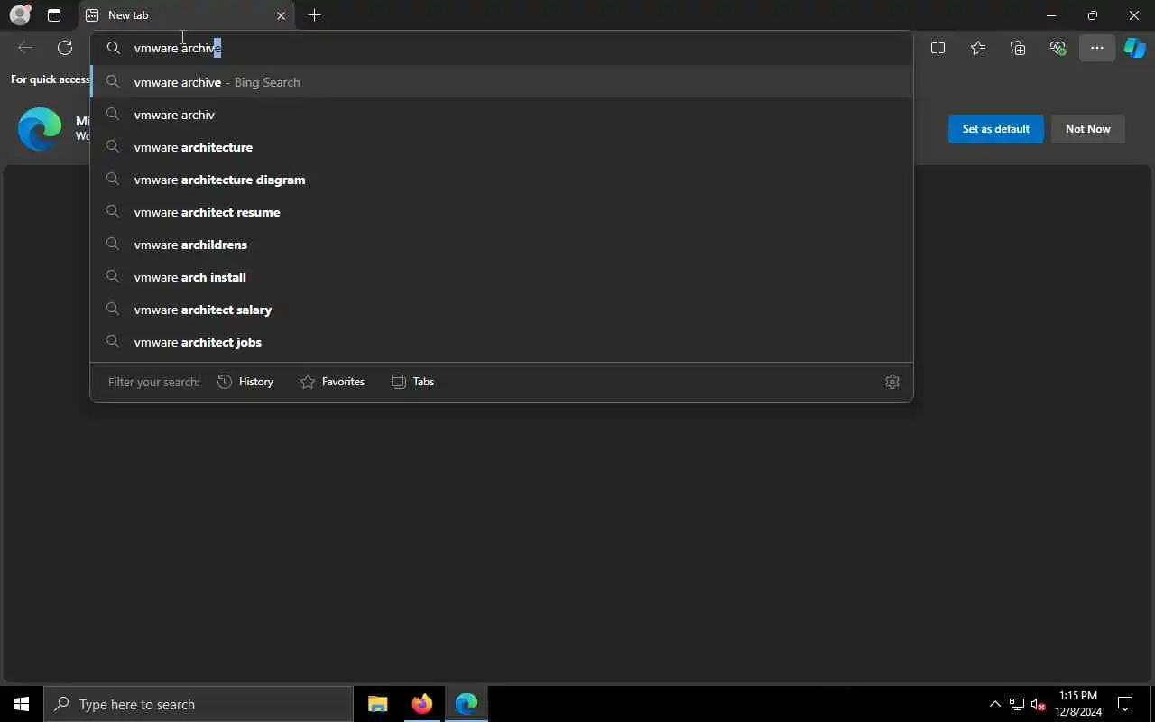1155x722 pixels.
Task: Click the taskbar search box
Action: click(x=199, y=704)
